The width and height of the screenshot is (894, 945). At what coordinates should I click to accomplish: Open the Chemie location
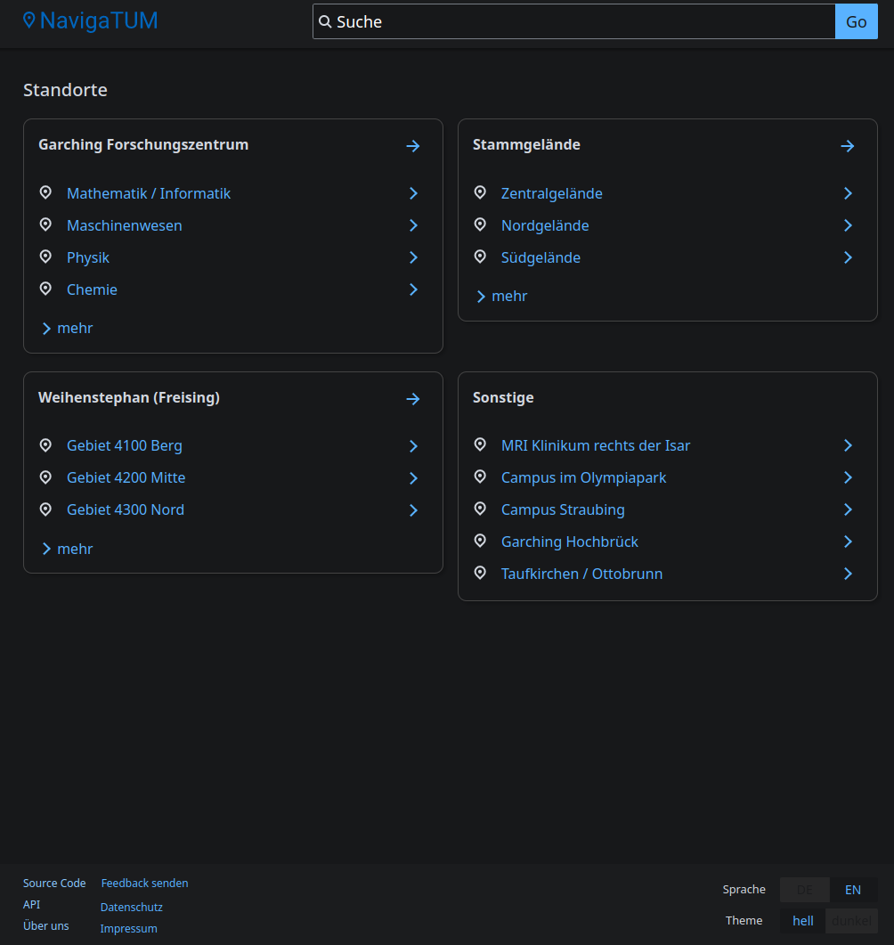coord(93,289)
